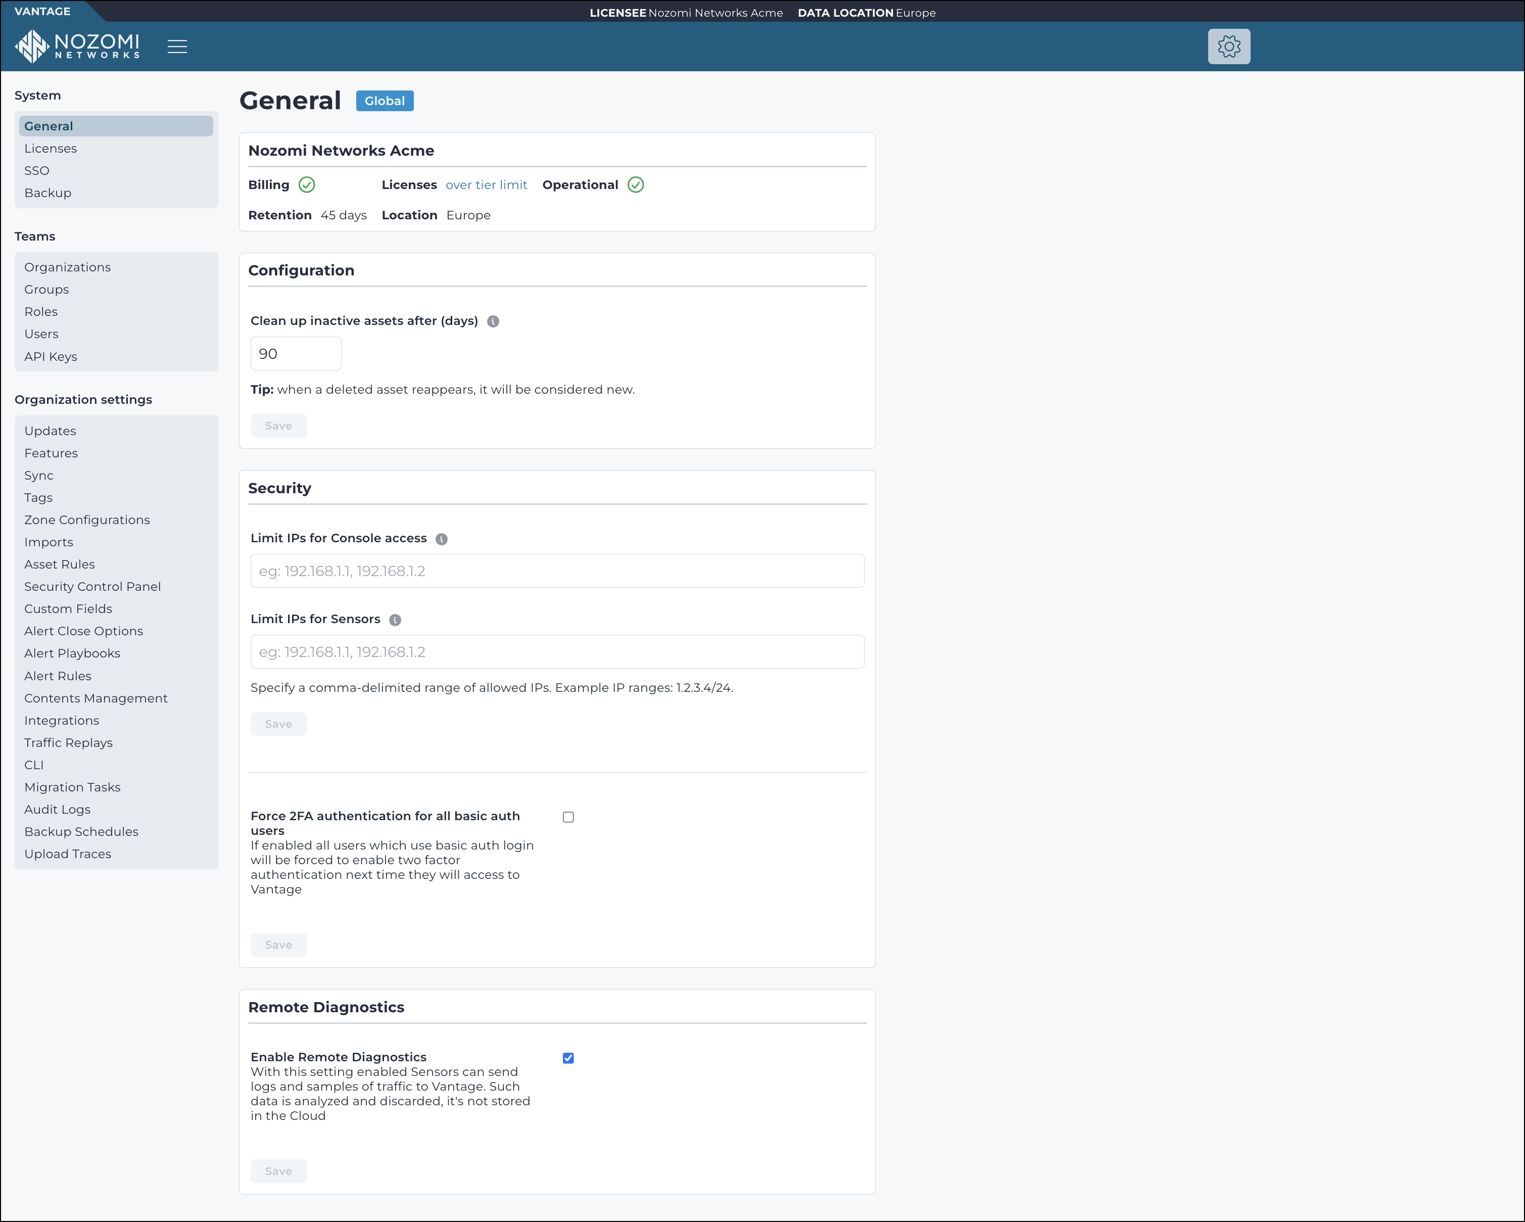Open the hamburger navigation menu
Screen dimensions: 1525x1222
(177, 46)
